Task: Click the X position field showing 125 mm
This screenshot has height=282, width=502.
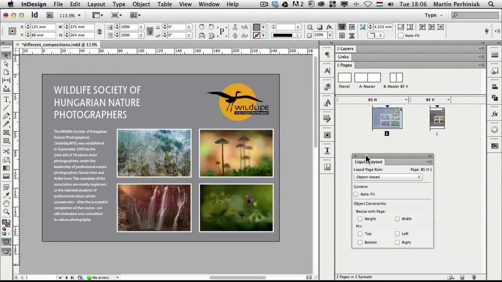Action: pyautogui.click(x=43, y=27)
